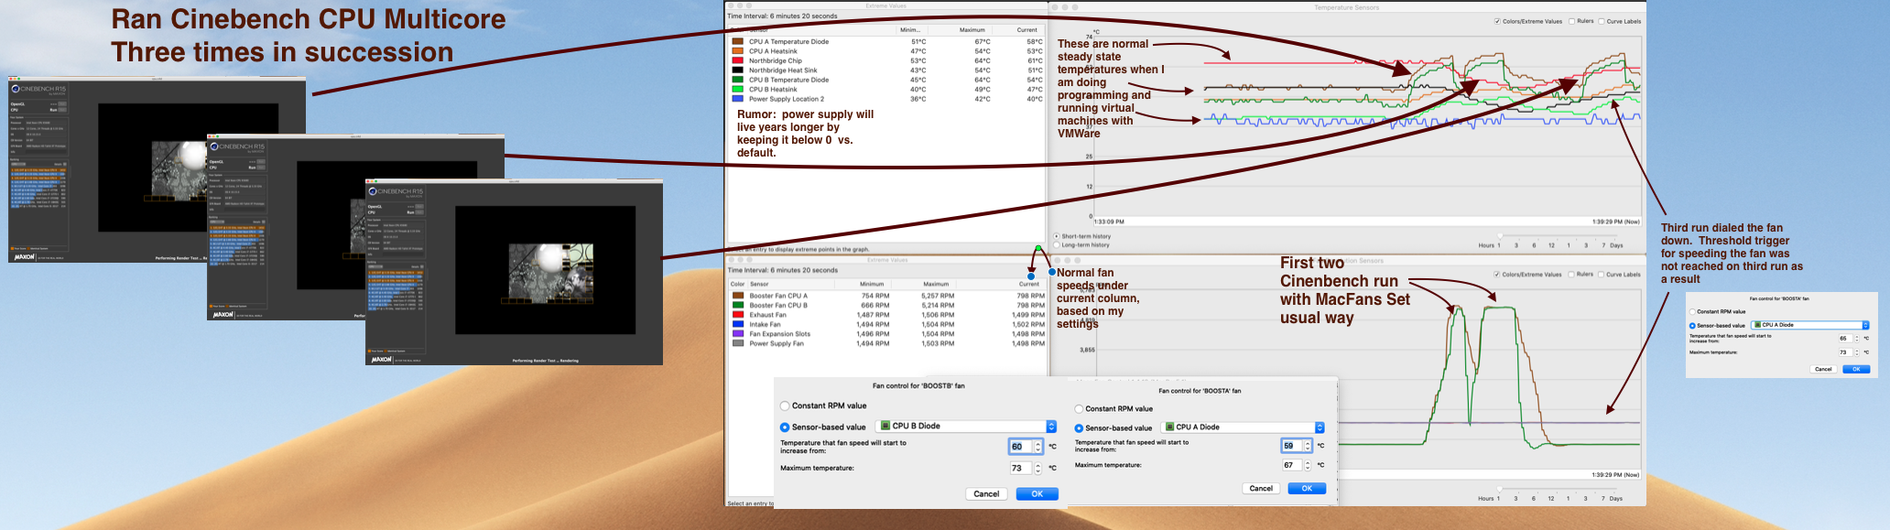Click the Color column header in fan table
This screenshot has height=530, width=1890.
[737, 284]
